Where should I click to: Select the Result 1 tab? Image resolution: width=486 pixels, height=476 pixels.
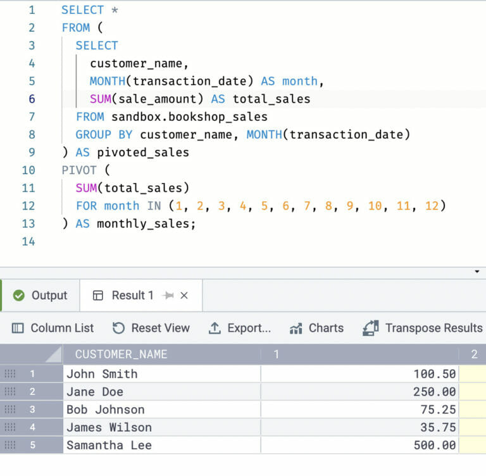click(132, 296)
